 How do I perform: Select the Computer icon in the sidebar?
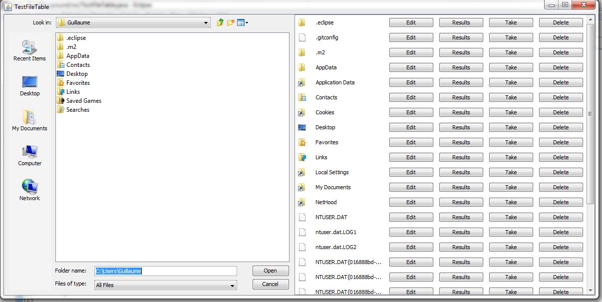[29, 156]
